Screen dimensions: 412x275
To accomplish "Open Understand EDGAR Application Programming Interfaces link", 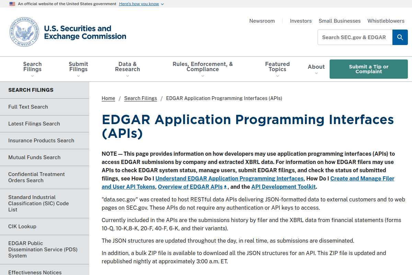I will click(229, 178).
